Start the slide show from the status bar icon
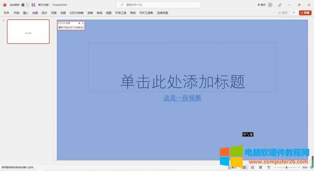 point(269,167)
